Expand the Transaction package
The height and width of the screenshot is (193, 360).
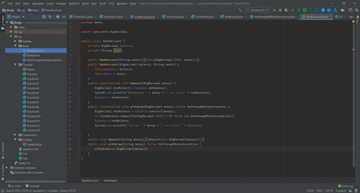15,135
